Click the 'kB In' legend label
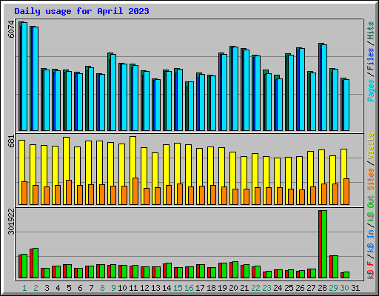 [371, 241]
